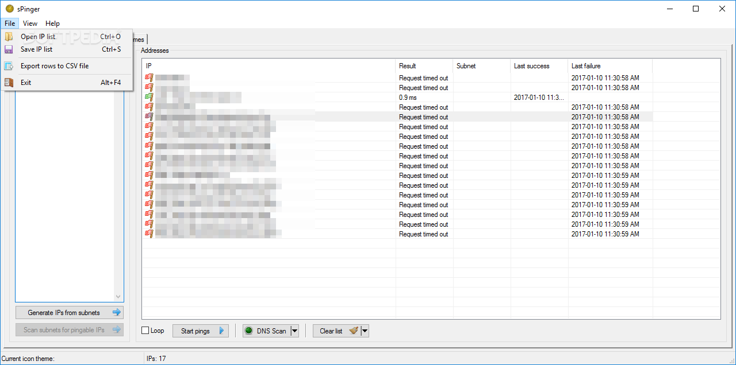Sort by the Subnet column header

point(482,66)
